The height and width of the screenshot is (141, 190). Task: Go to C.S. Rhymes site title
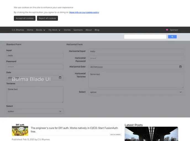click(18, 30)
